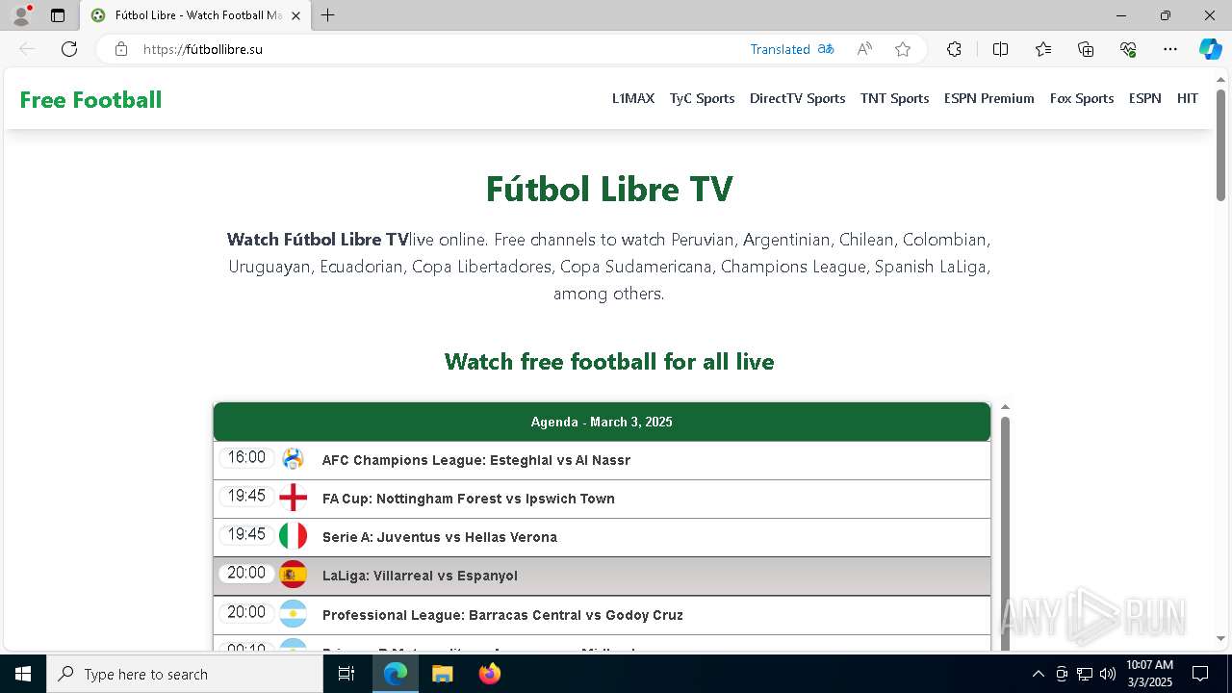Open Browser essentials icon
The image size is (1232, 693).
pyautogui.click(x=1128, y=49)
